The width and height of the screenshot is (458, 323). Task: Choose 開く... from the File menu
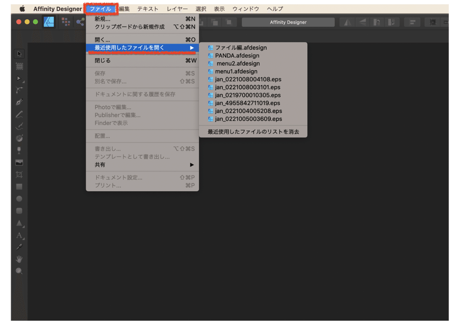pyautogui.click(x=142, y=40)
